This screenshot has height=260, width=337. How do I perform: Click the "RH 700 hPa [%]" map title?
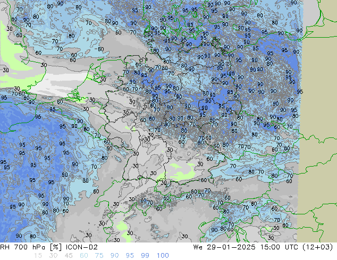[x=31, y=247]
